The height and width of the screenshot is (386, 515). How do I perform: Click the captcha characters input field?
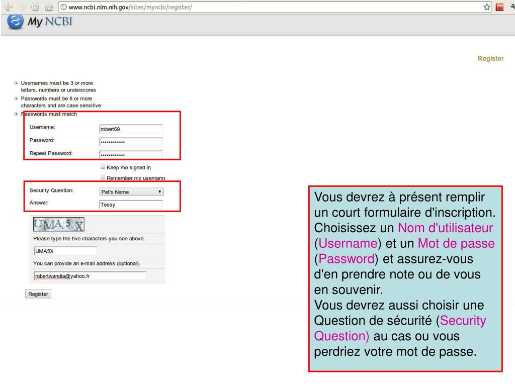[65, 251]
